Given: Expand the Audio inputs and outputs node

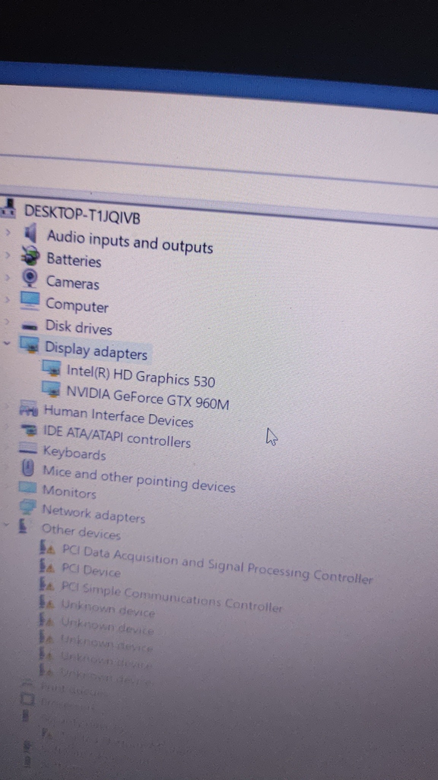Looking at the screenshot, I should tap(8, 231).
